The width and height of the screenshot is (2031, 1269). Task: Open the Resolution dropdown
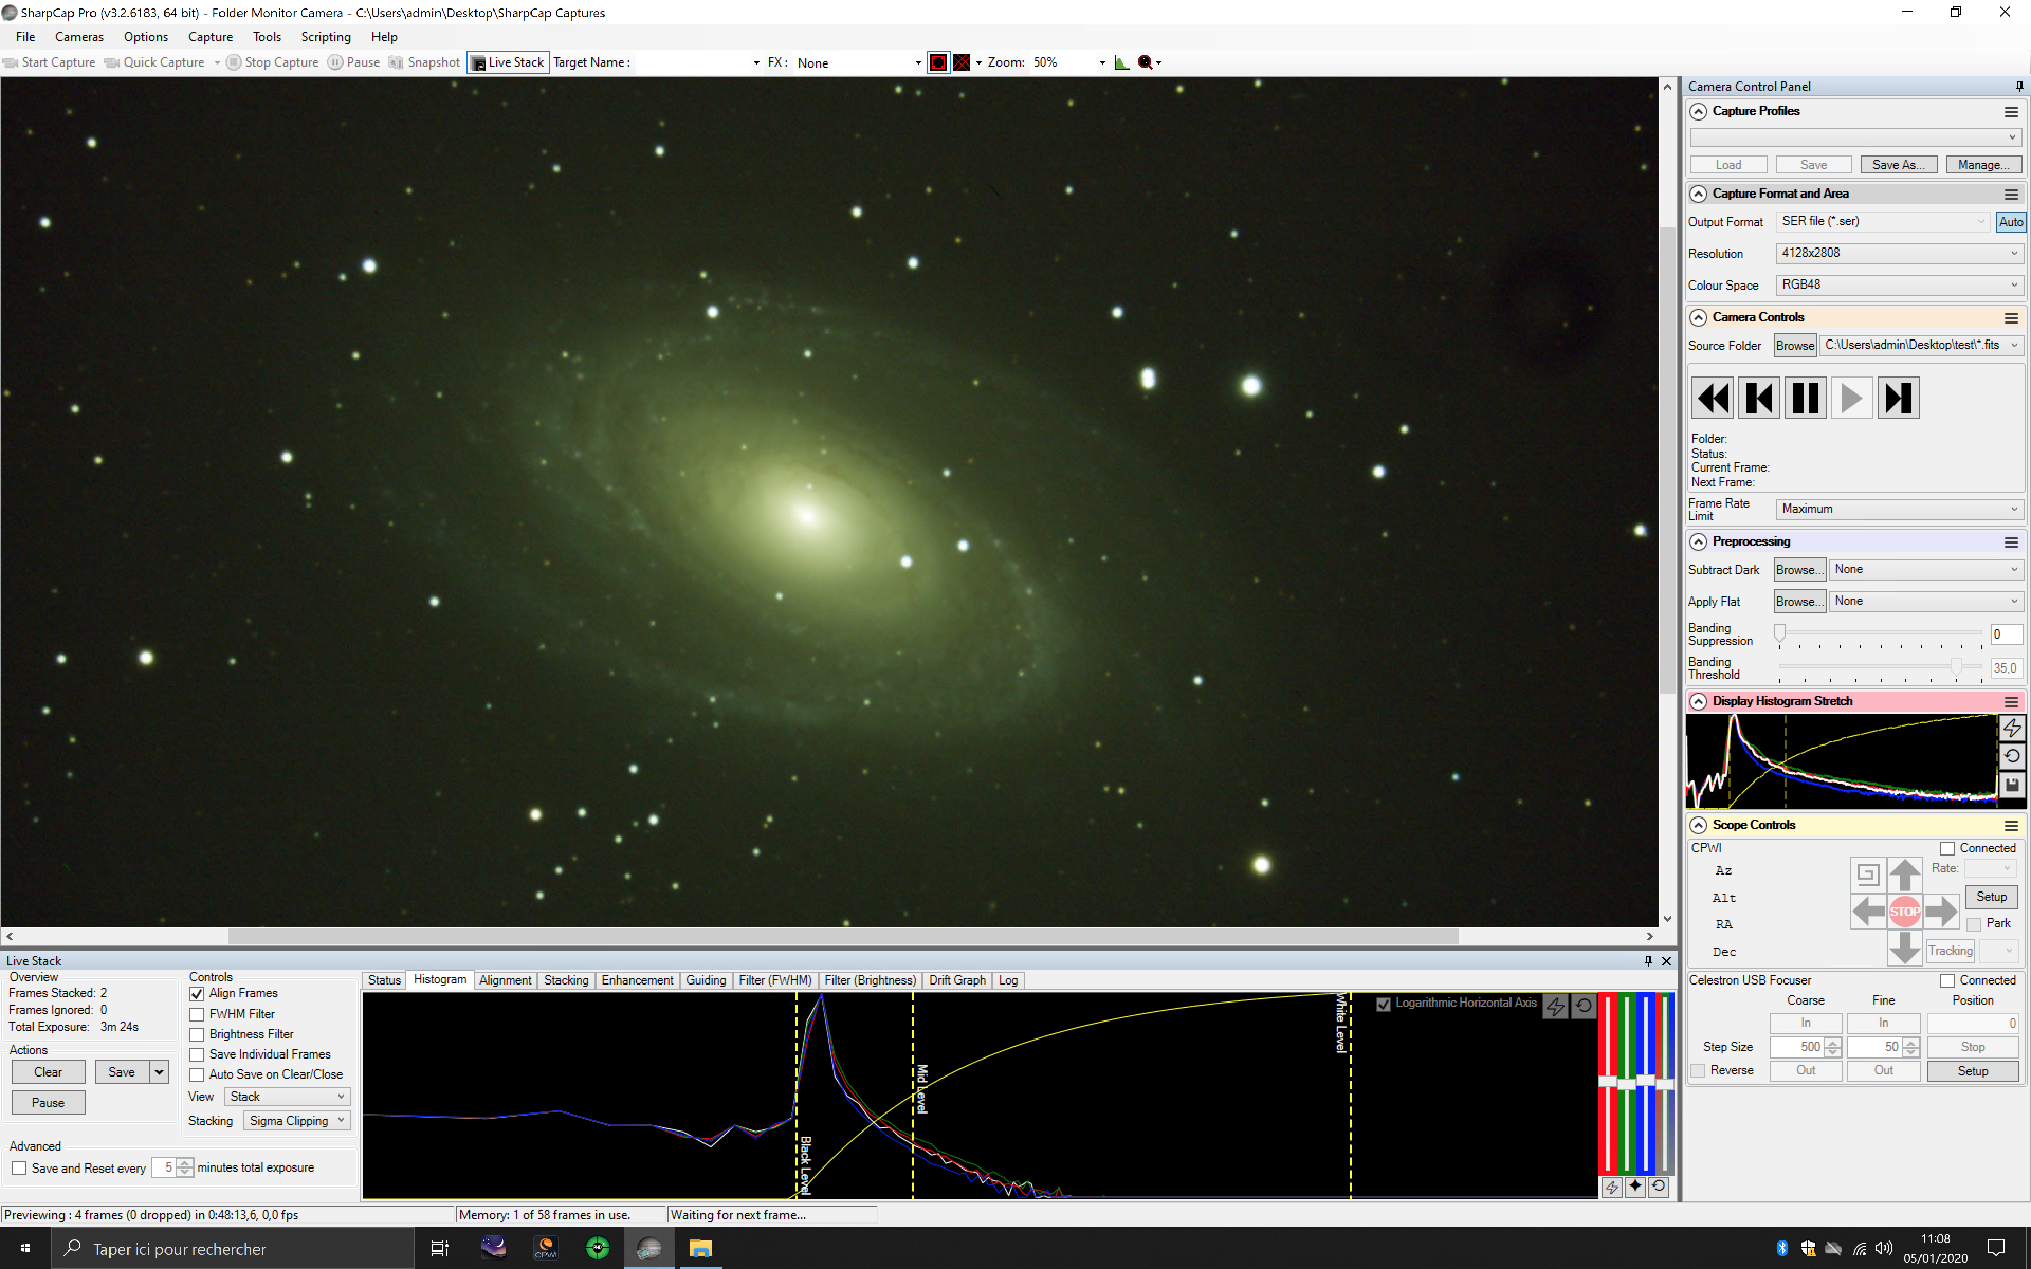[x=1898, y=253]
